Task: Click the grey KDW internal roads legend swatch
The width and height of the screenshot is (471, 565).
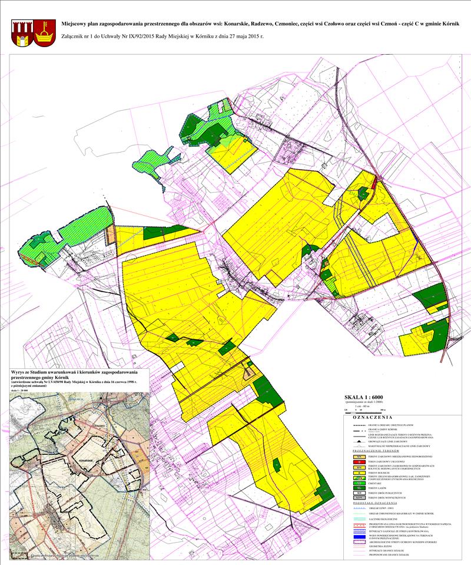Action: [359, 498]
